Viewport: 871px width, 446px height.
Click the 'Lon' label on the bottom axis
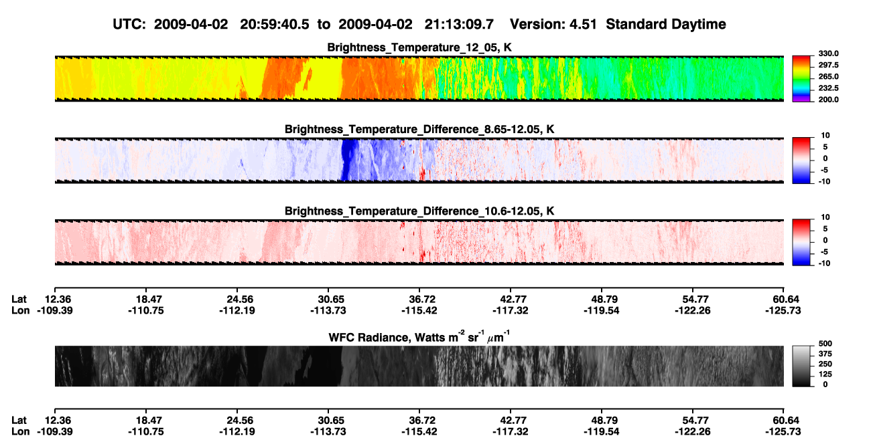[x=20, y=431]
